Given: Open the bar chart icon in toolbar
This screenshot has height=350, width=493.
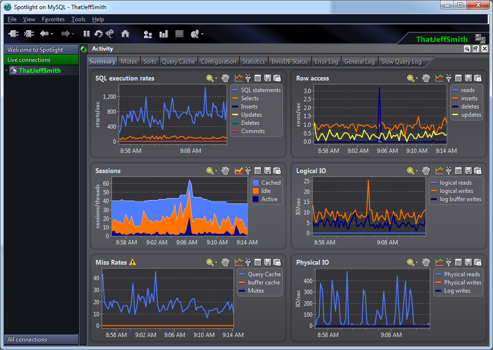Looking at the screenshot, I should coord(164,34).
